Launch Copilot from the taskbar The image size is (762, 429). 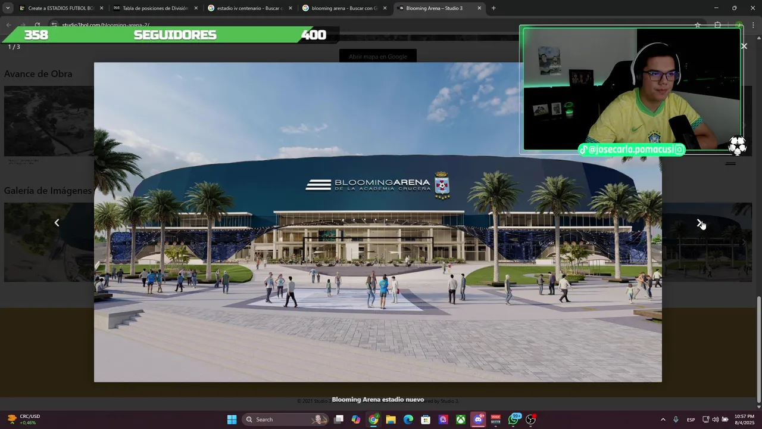356,419
